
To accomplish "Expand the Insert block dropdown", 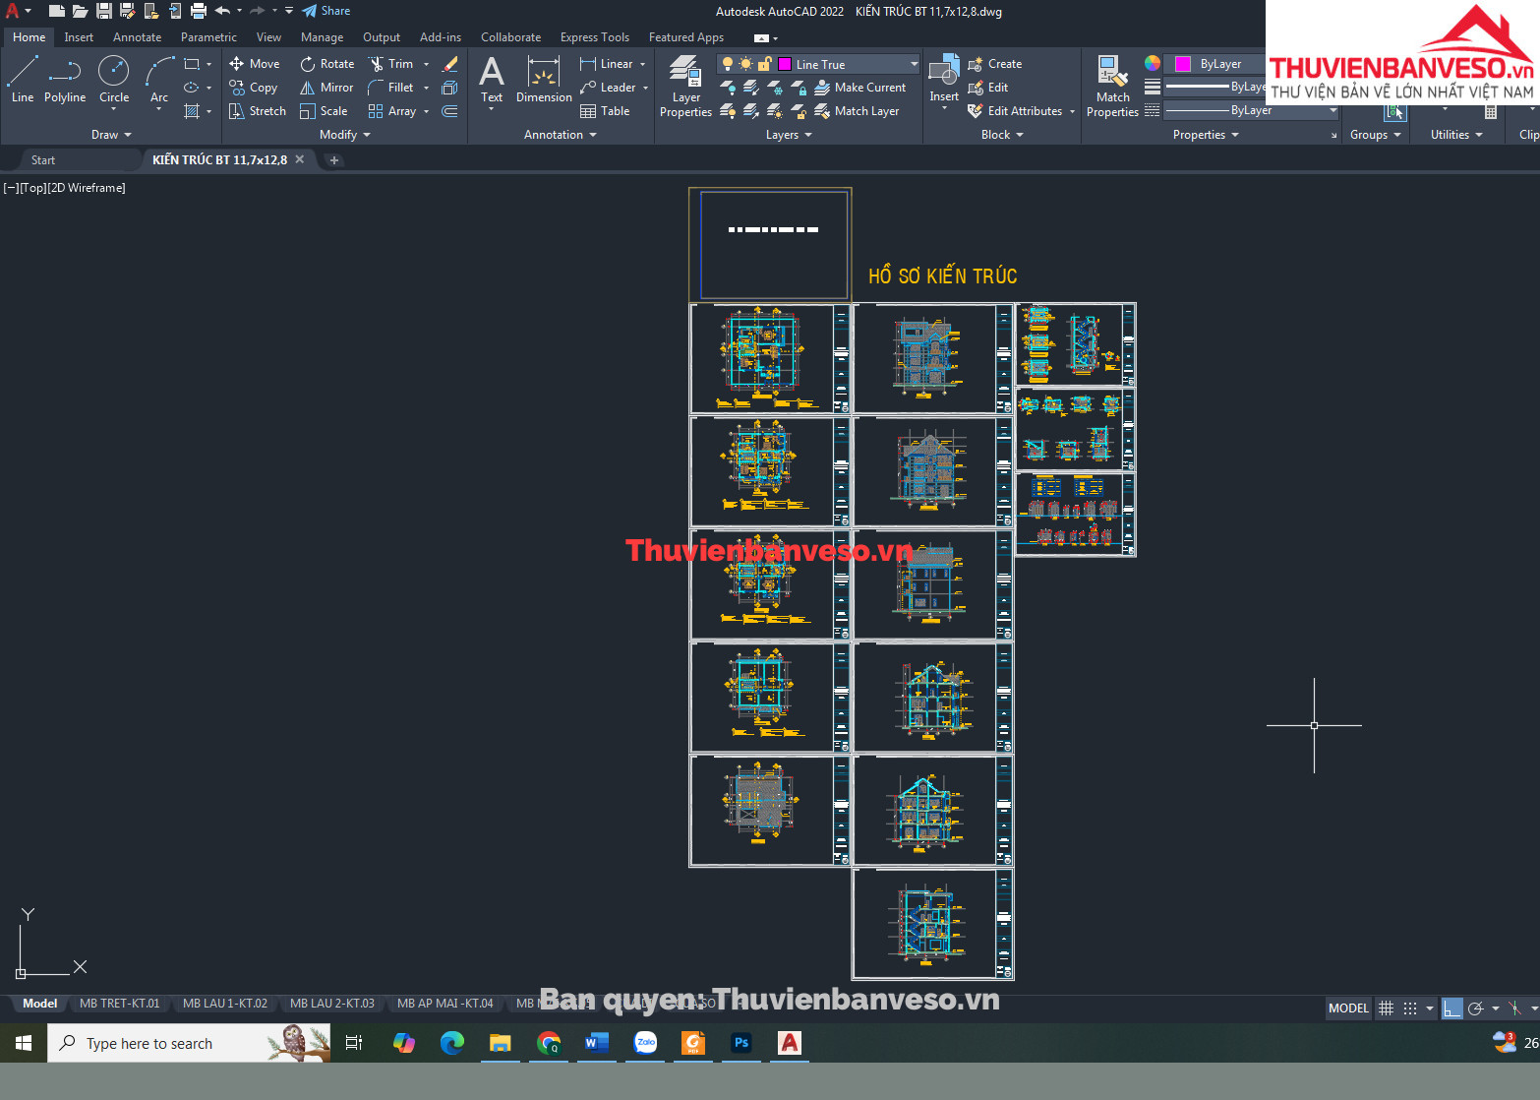I will (x=944, y=107).
